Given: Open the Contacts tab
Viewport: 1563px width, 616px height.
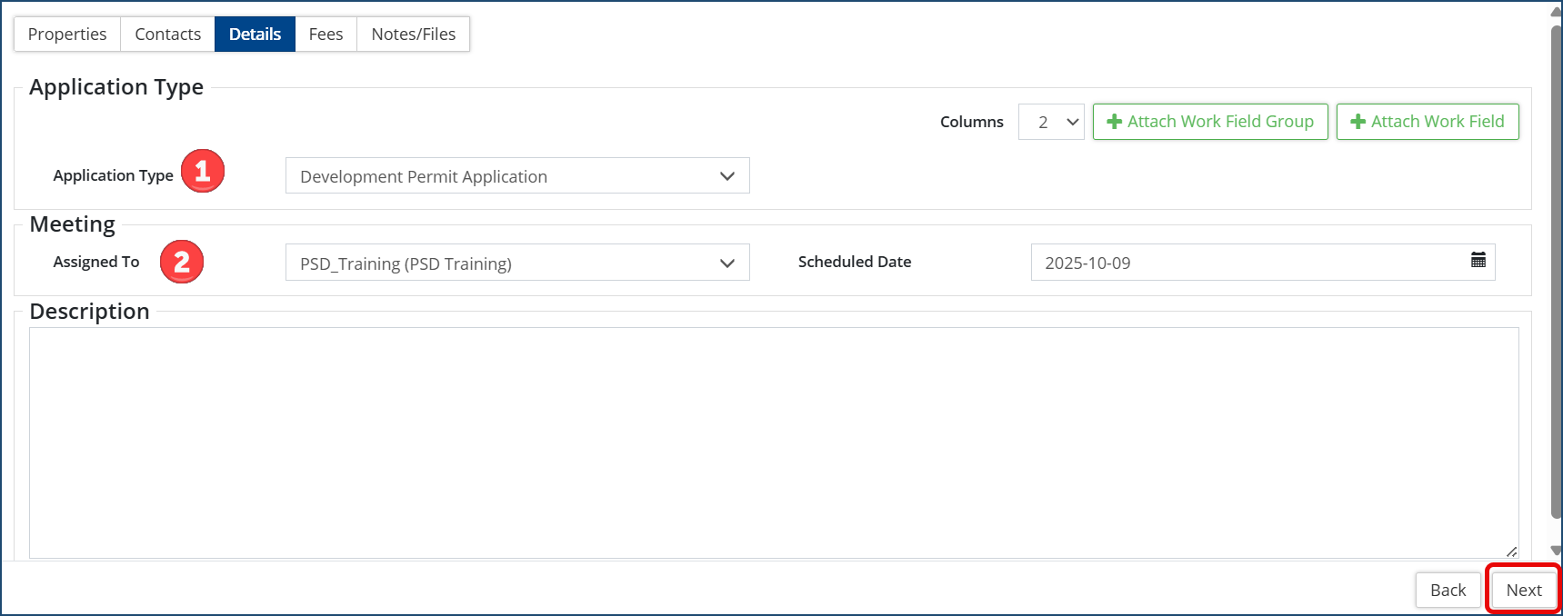Looking at the screenshot, I should [x=167, y=35].
